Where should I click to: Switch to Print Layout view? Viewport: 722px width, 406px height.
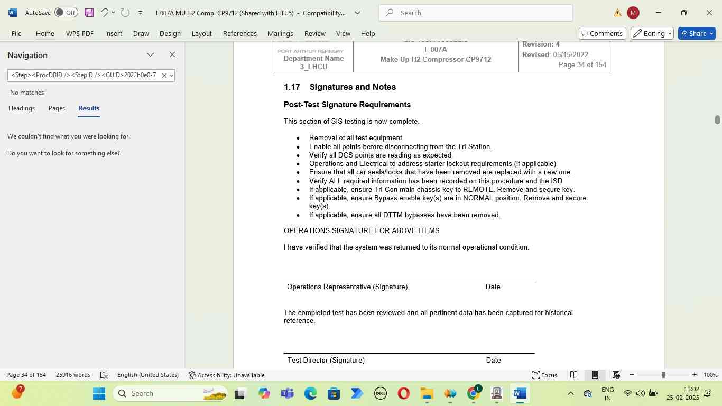pyautogui.click(x=595, y=375)
